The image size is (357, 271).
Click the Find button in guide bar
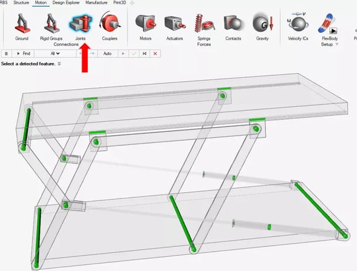pyautogui.click(x=24, y=53)
